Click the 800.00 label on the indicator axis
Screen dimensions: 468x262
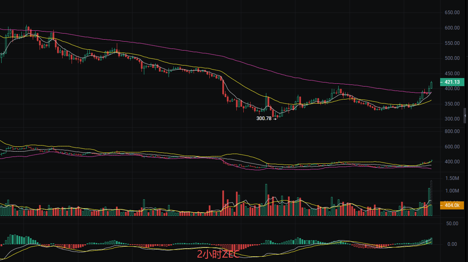pos(452,131)
